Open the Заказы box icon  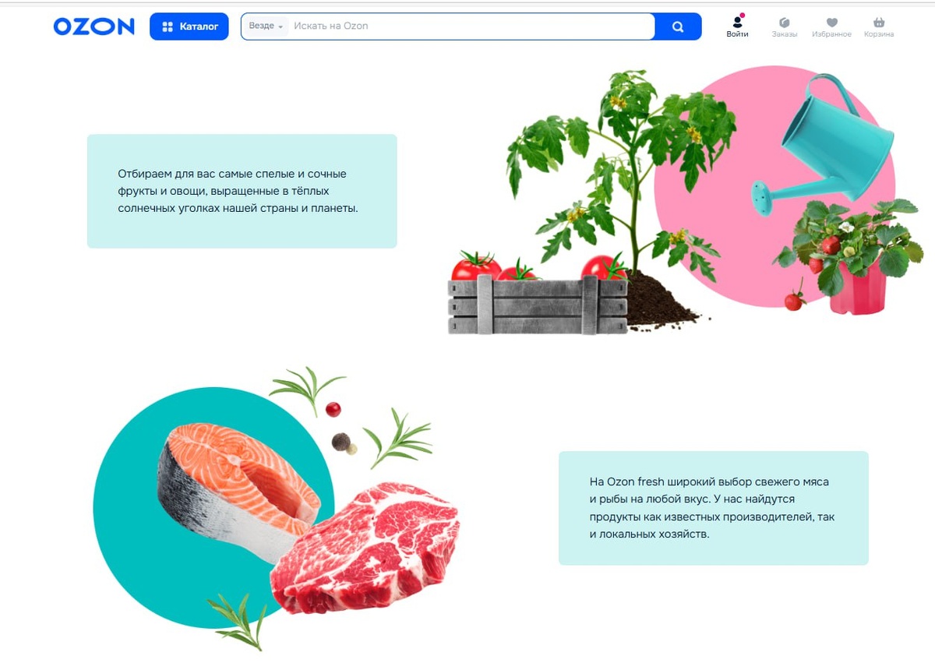click(785, 23)
